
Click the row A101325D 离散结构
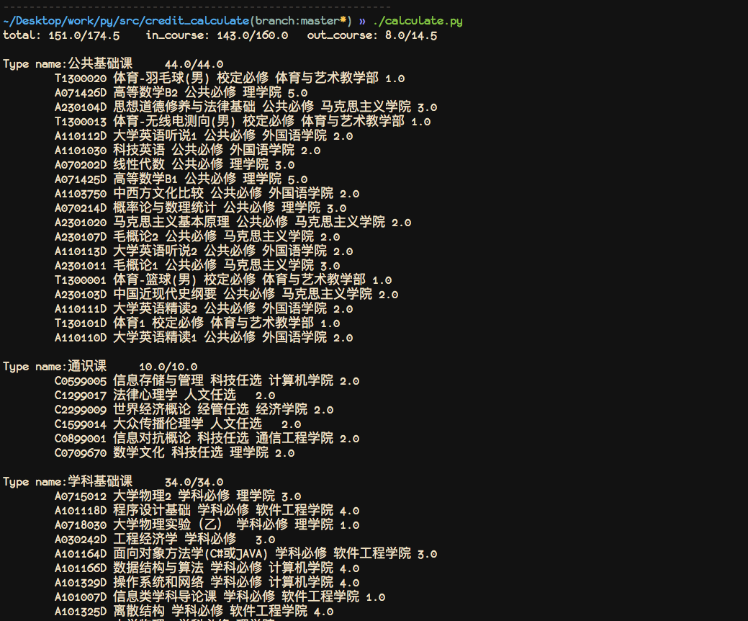[194, 611]
